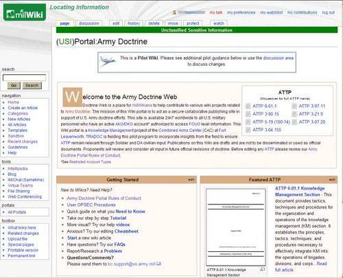Click the user profile icon near username
343x278 pixels.
click(x=174, y=12)
